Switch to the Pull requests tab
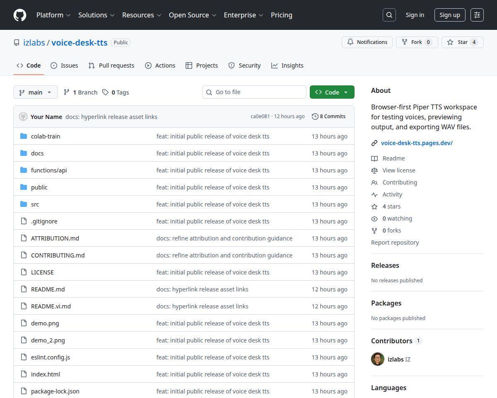The height and width of the screenshot is (398, 497). 111,65
